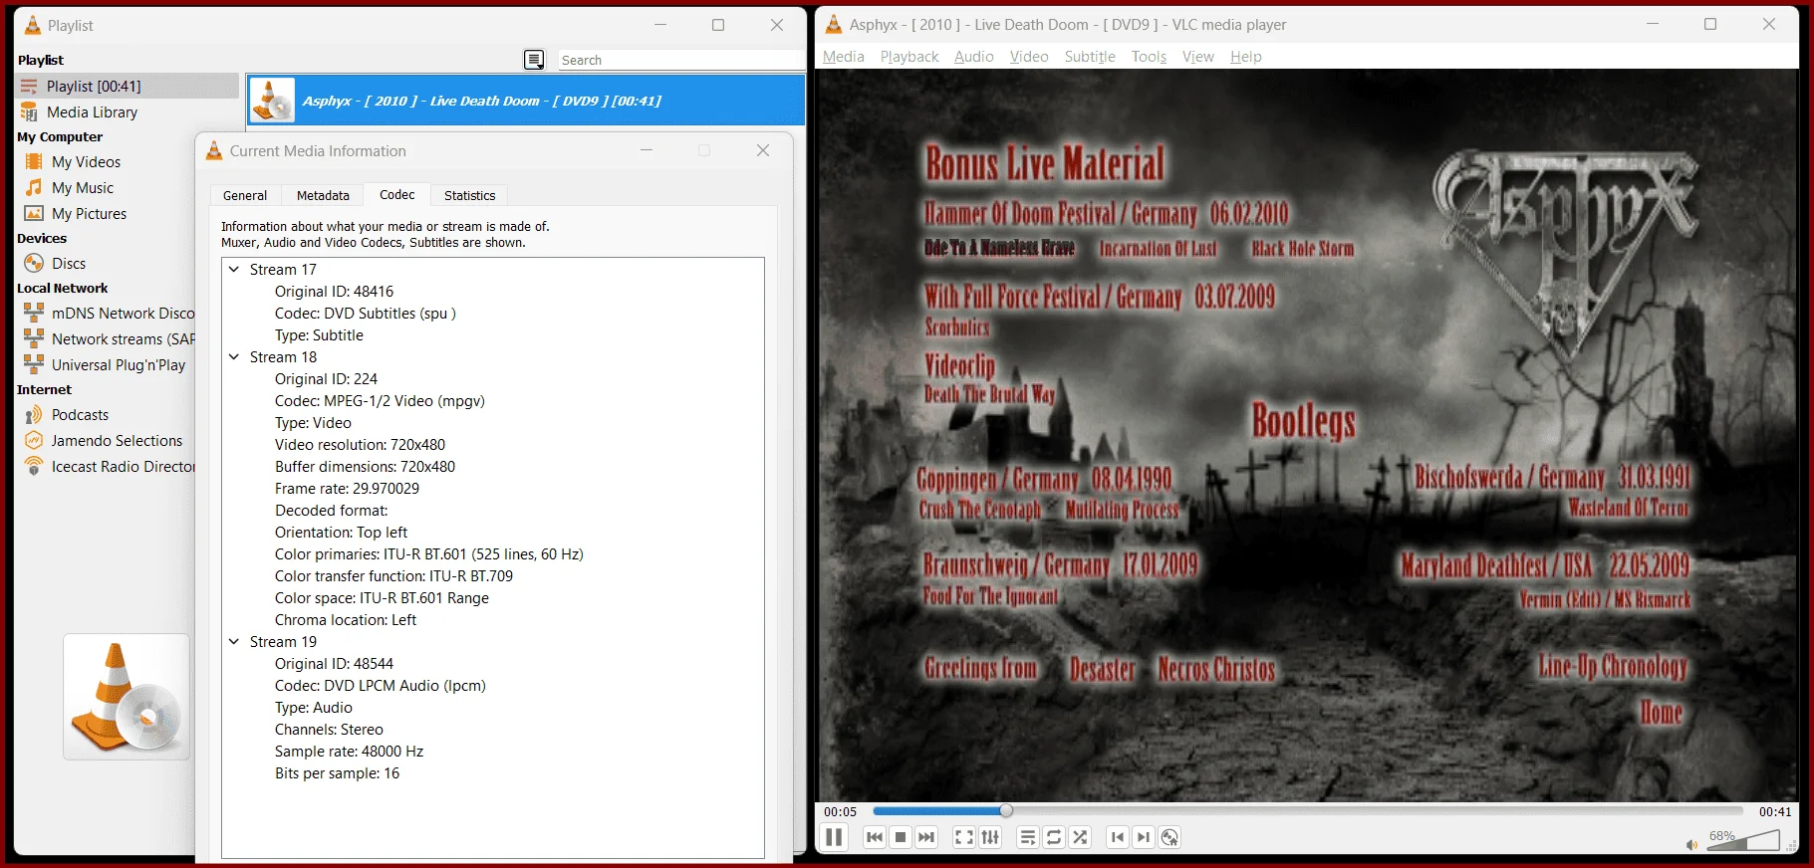Select 'Frame rate: 29.970029' row
Viewport: 1814px width, 868px height.
pyautogui.click(x=347, y=489)
